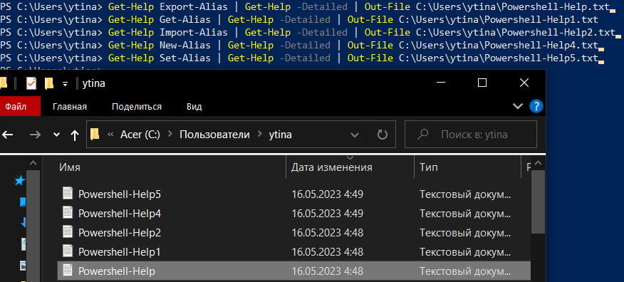Go up one folder level arrow
Screen dimensions: 624x282
(x=74, y=135)
